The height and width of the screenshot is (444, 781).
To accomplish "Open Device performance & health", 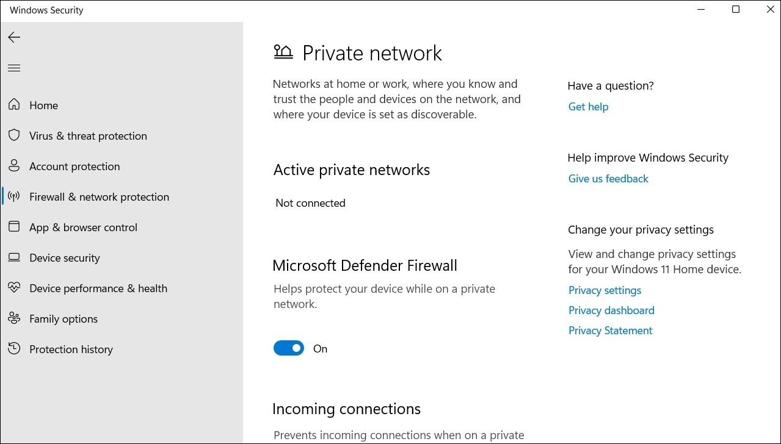I will pyautogui.click(x=14, y=287).
